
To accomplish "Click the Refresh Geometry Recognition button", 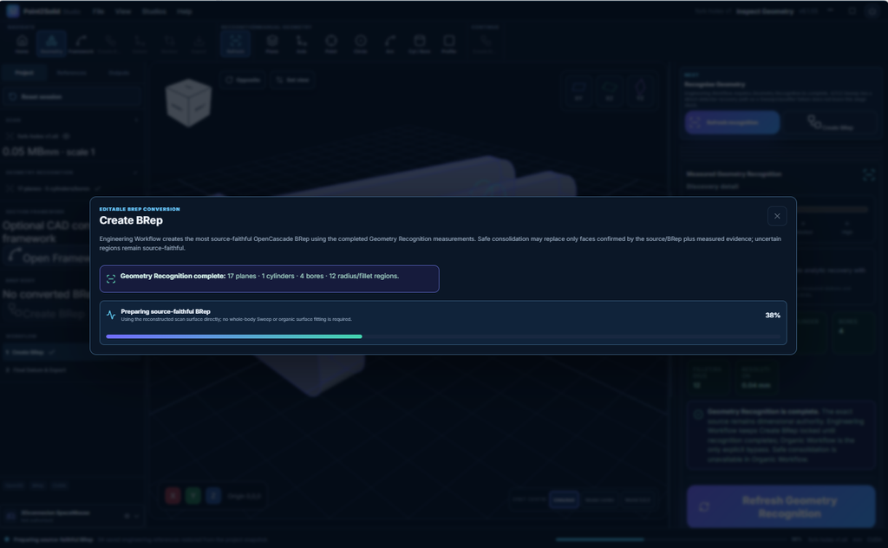I will (x=781, y=506).
